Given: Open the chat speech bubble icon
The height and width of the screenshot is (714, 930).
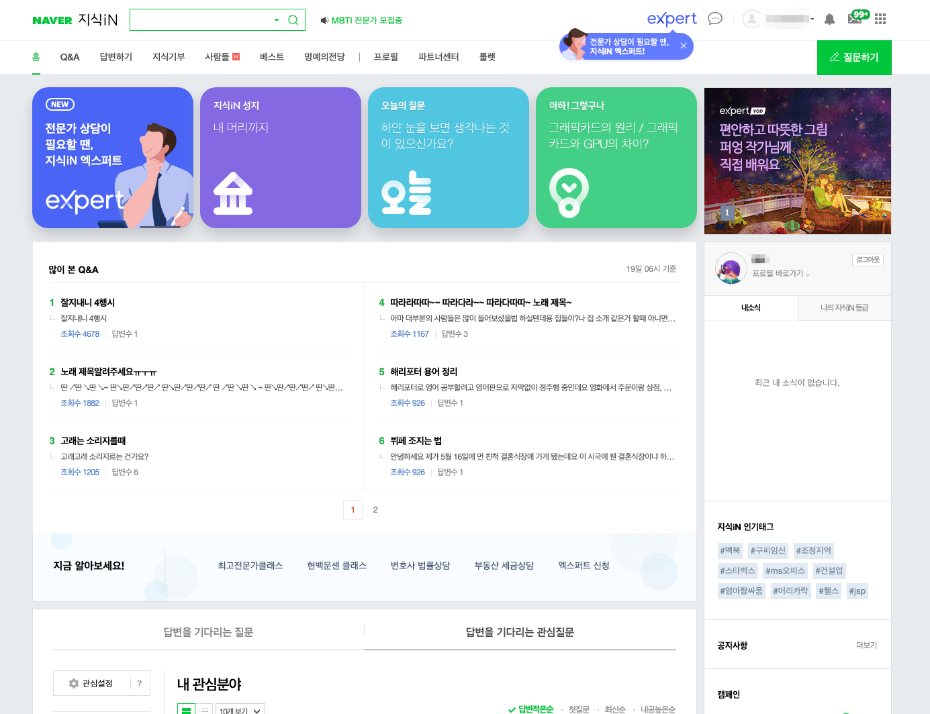Looking at the screenshot, I should (715, 19).
